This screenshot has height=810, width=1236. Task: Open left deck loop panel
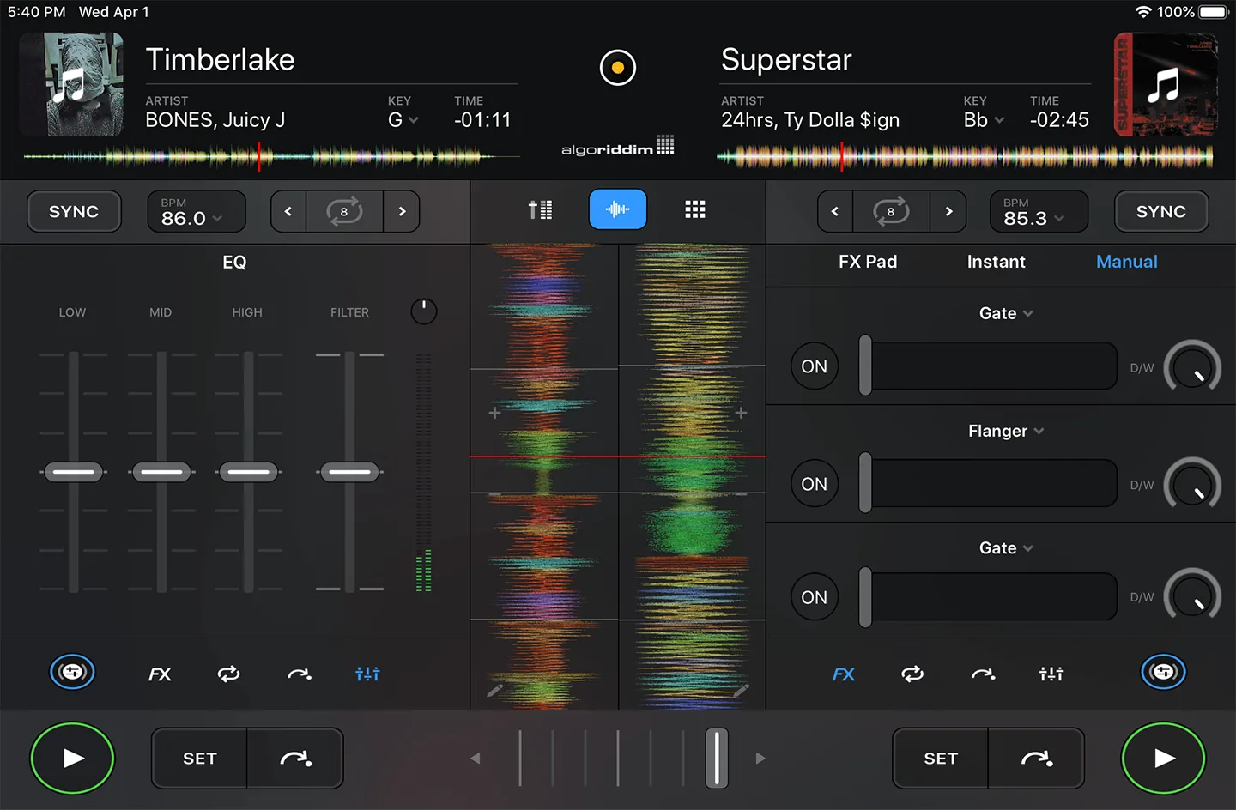coord(229,674)
